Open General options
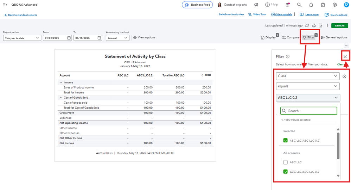351x190 pixels. pos(334,37)
